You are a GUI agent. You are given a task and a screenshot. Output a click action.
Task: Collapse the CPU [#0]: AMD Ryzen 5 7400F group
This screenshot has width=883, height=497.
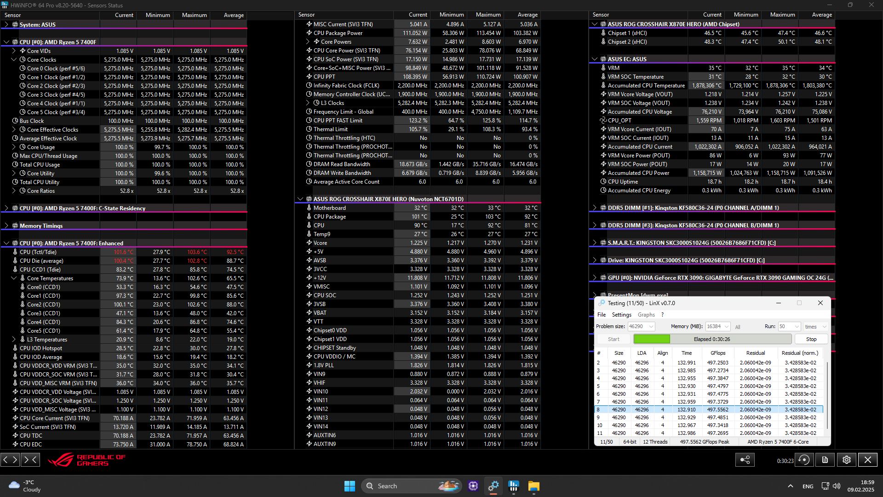click(6, 42)
